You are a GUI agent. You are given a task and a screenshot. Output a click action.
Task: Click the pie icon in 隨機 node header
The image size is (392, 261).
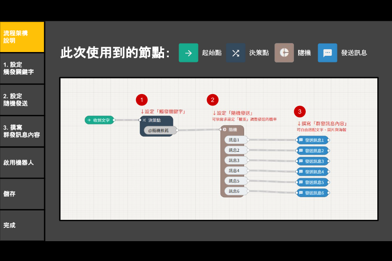tap(225, 130)
